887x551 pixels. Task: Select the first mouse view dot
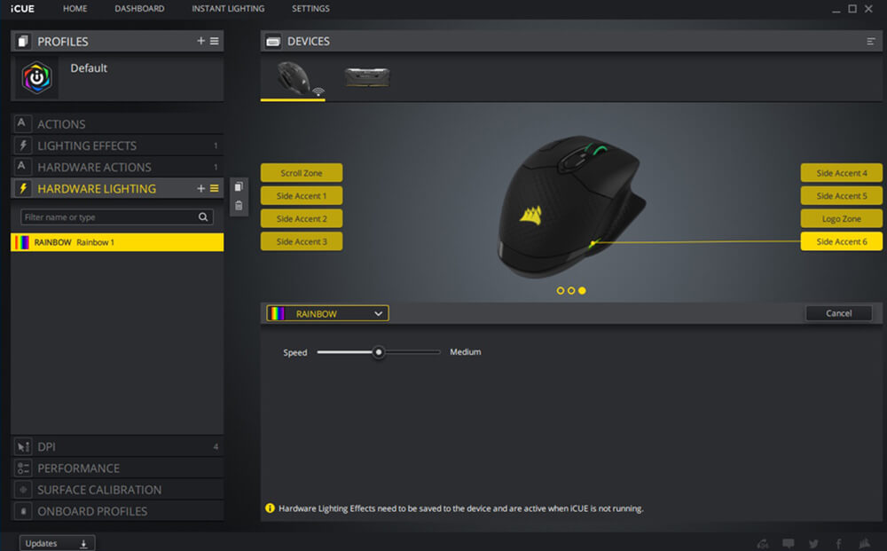pyautogui.click(x=561, y=290)
